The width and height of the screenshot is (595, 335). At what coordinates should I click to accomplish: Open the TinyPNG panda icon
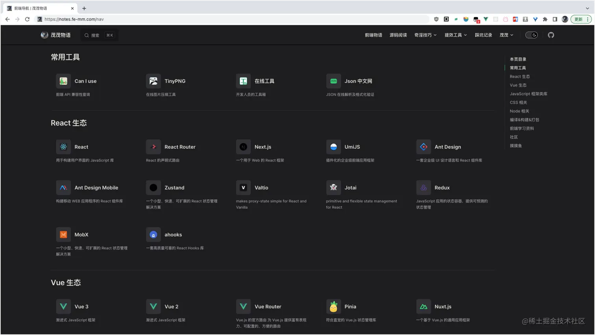pos(153,81)
